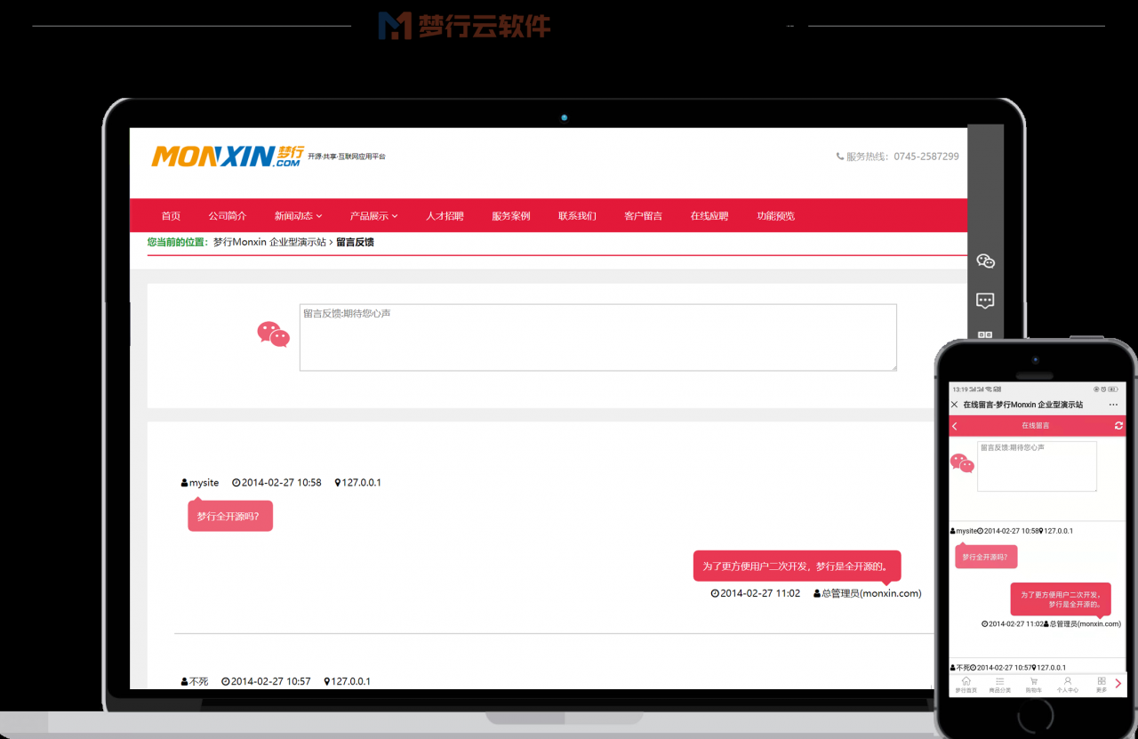The height and width of the screenshot is (739, 1138).
Task: Tap 总管理员(monxin.com) text on phone
Action: tap(1086, 624)
